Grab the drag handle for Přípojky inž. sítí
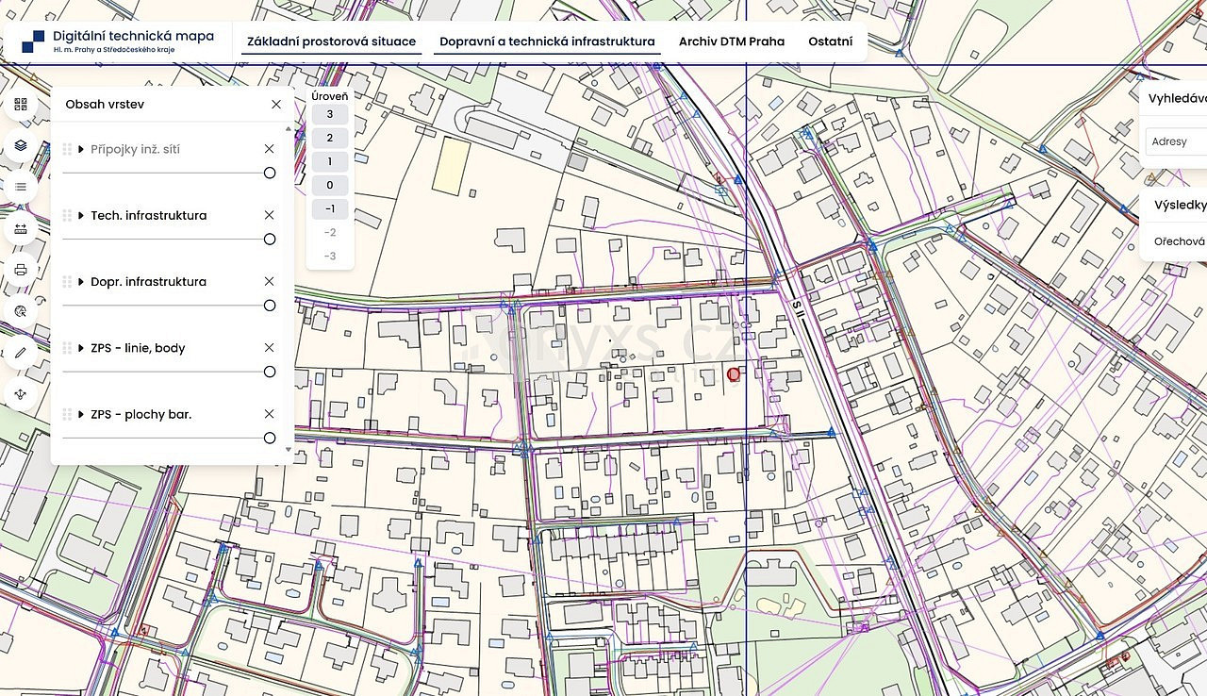Image resolution: width=1207 pixels, height=696 pixels. pyautogui.click(x=67, y=149)
